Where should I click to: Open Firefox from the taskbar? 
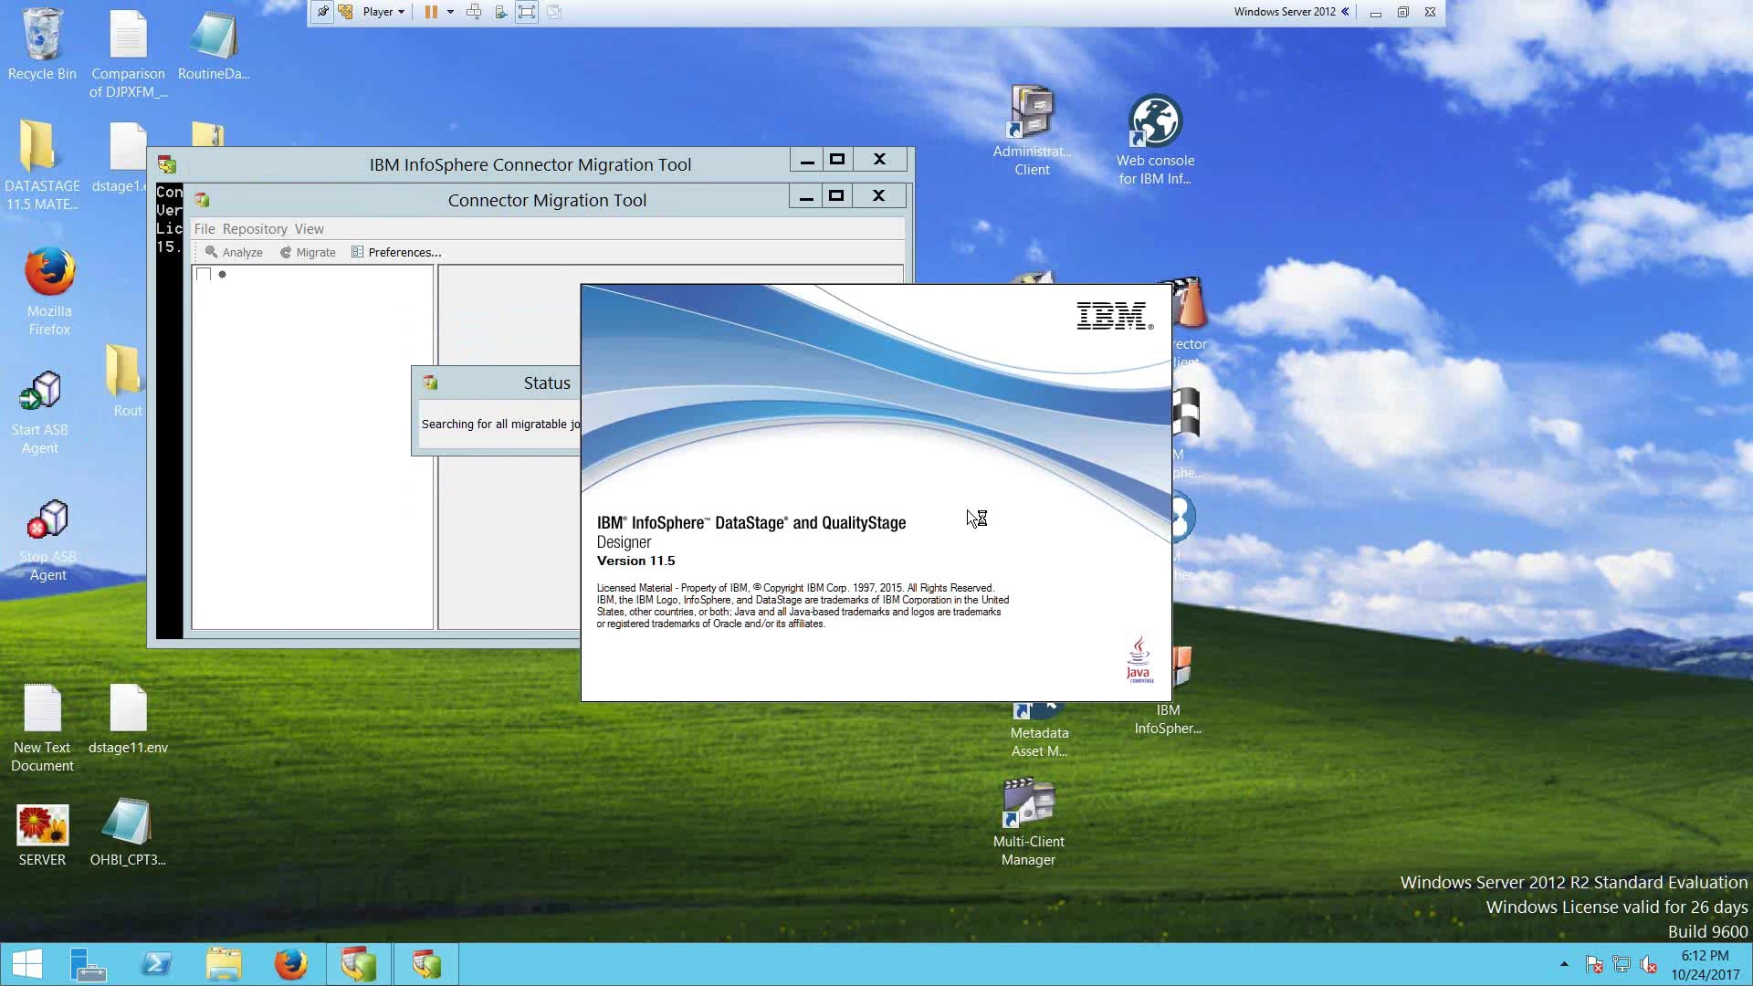291,964
